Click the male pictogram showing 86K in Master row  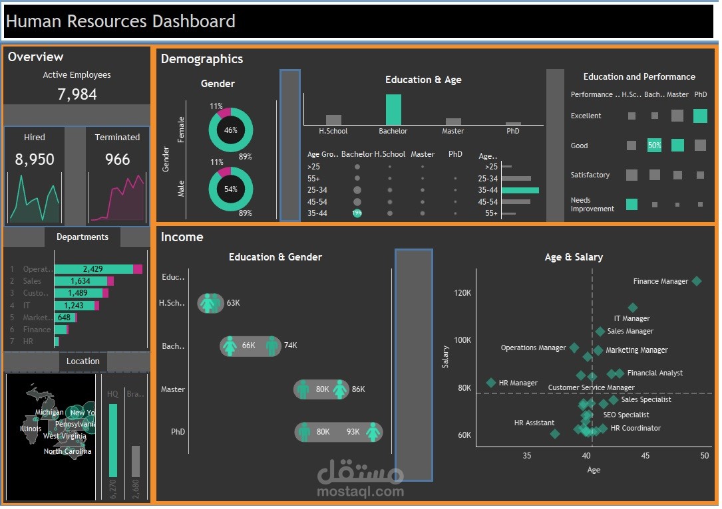(x=341, y=389)
